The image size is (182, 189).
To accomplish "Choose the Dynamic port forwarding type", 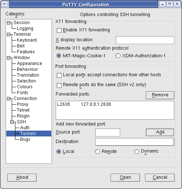I will (x=137, y=151).
